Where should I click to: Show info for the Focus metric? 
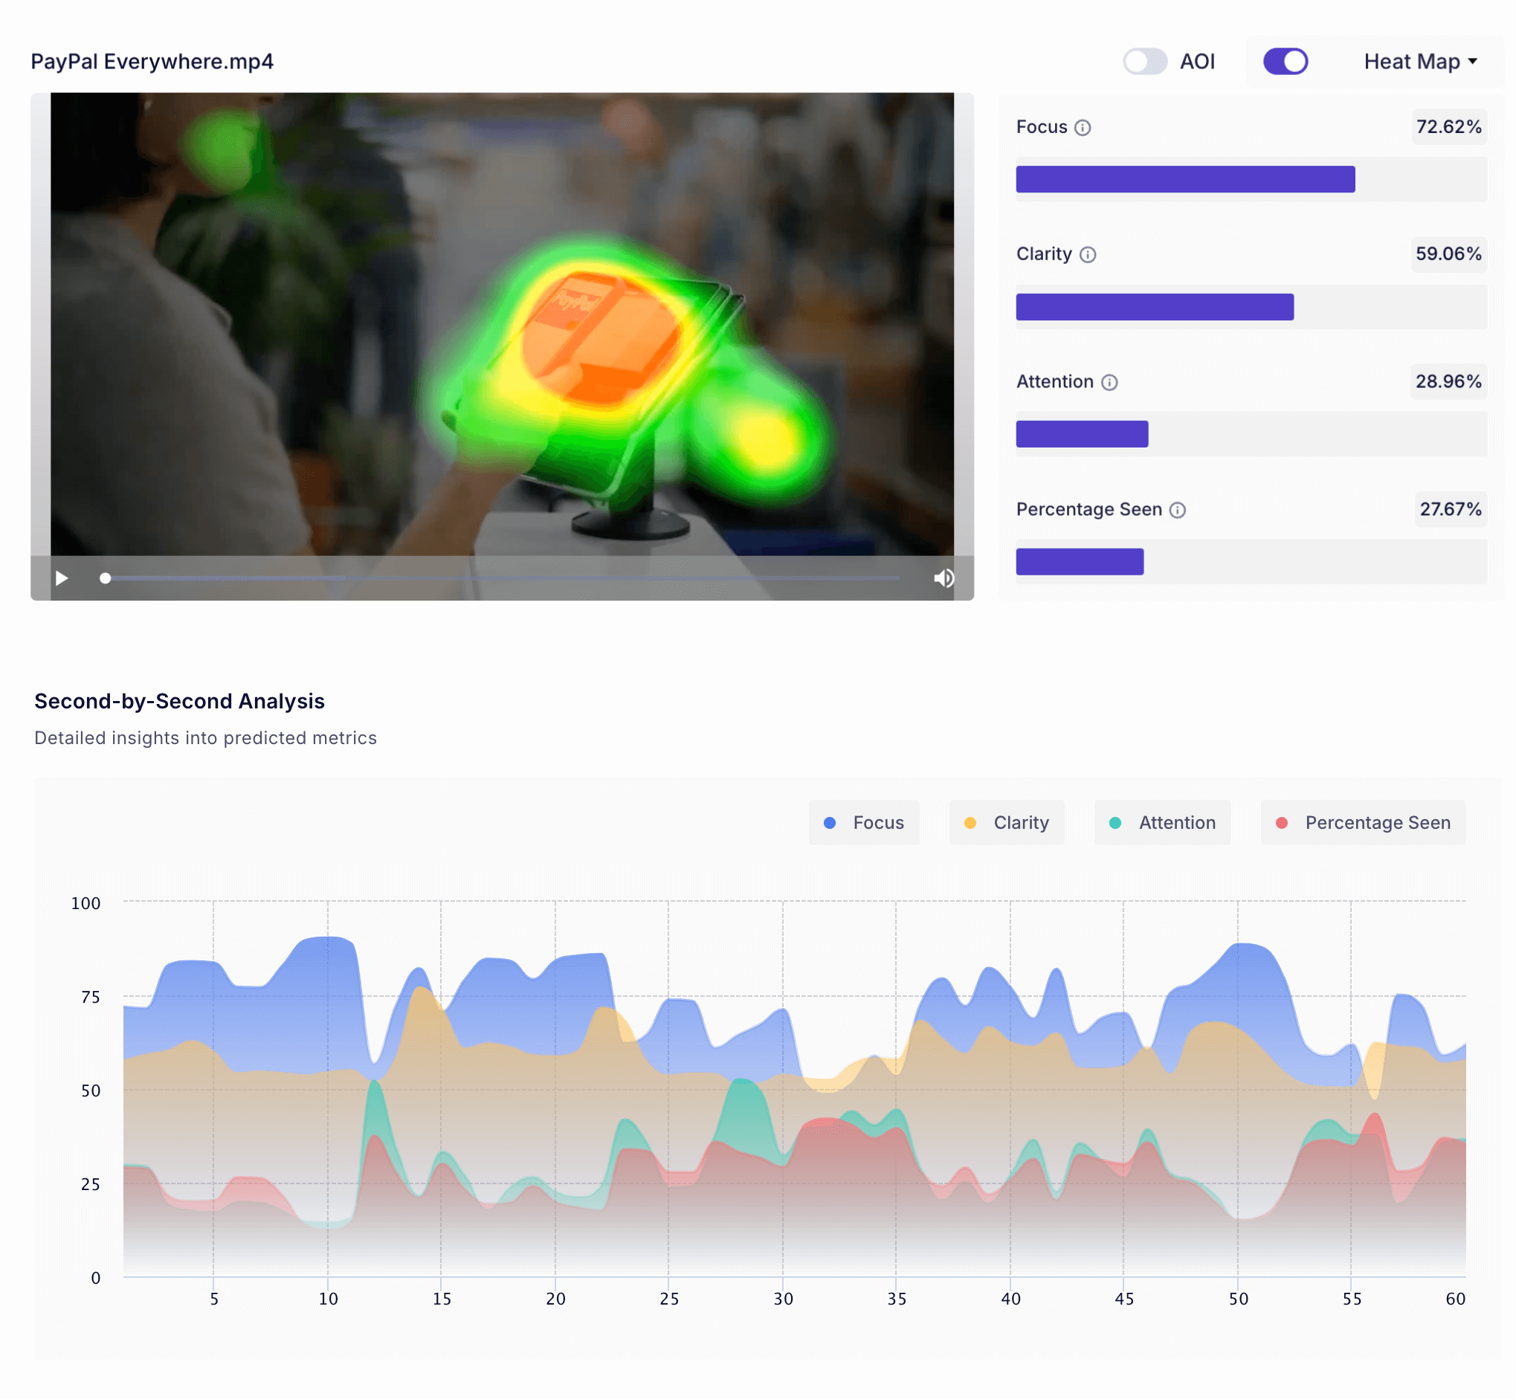point(1083,128)
